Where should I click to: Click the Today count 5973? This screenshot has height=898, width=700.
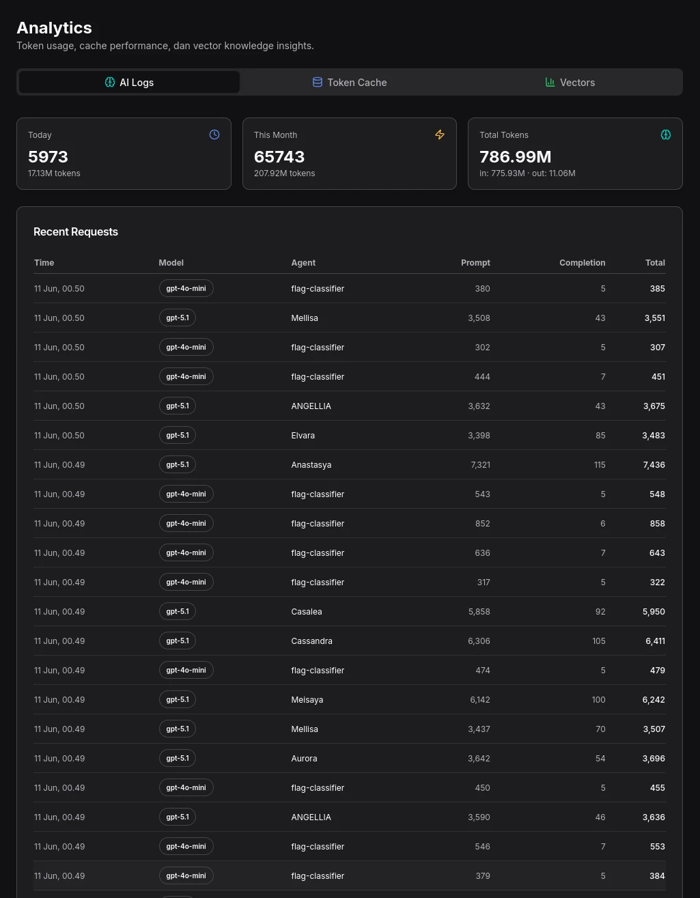[x=48, y=156]
